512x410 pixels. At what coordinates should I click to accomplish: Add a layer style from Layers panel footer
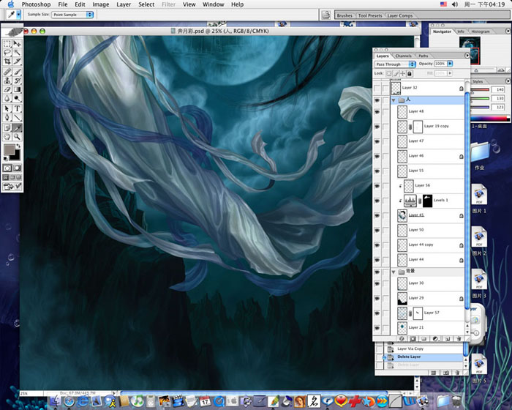click(402, 339)
